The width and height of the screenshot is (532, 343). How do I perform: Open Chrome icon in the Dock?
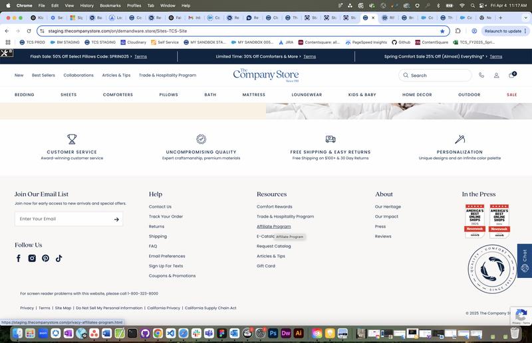pos(158,333)
